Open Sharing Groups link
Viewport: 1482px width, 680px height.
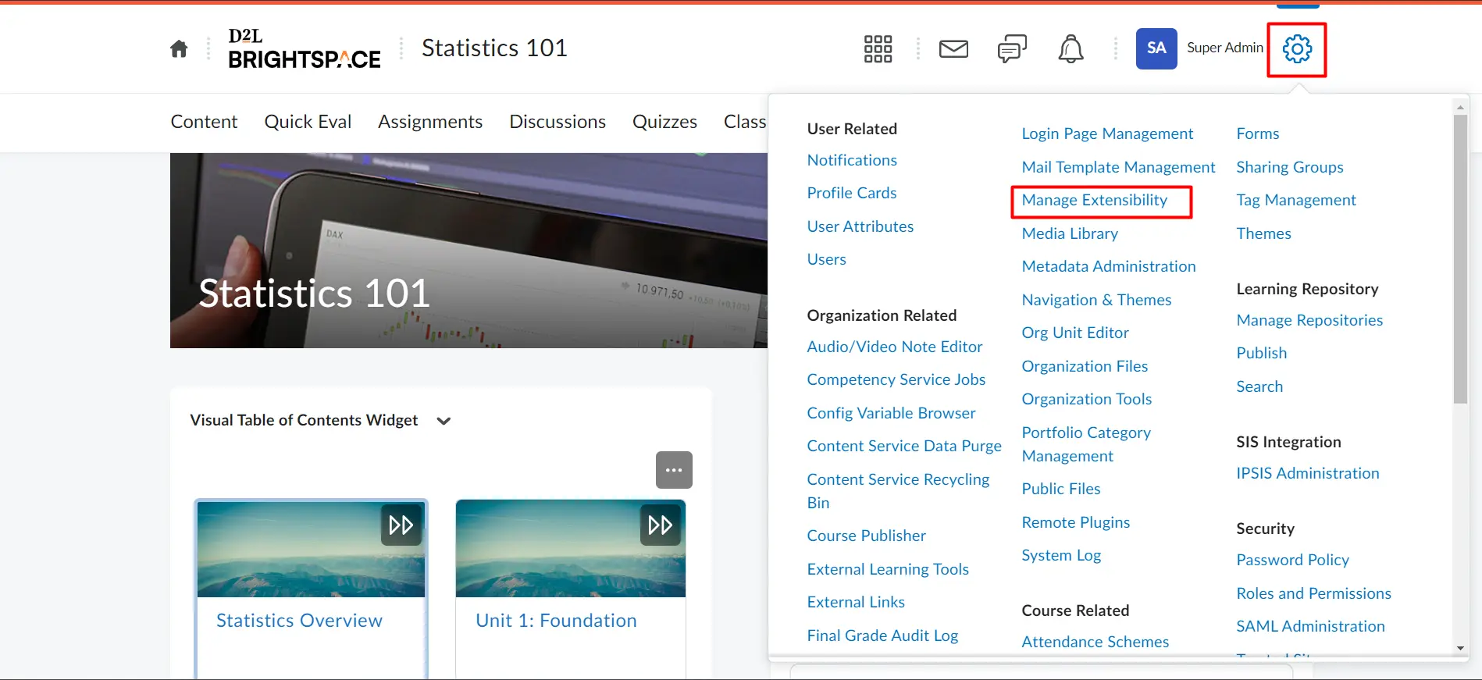(1290, 167)
